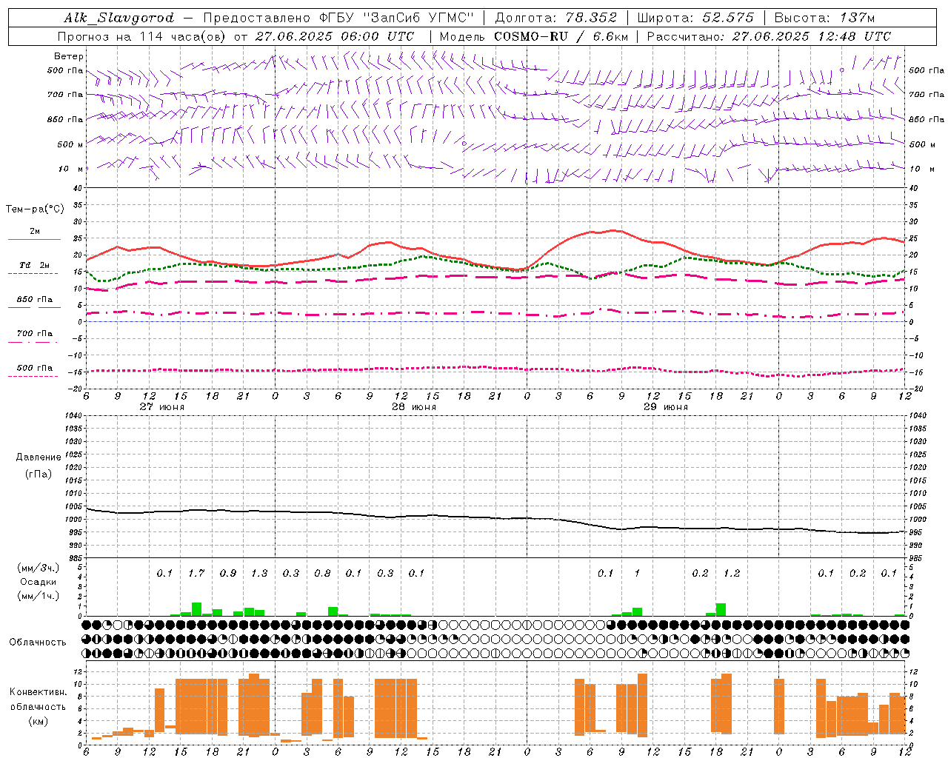Click the 'Td 2м' dew point legend label
This screenshot has height=758, width=948.
34,265
